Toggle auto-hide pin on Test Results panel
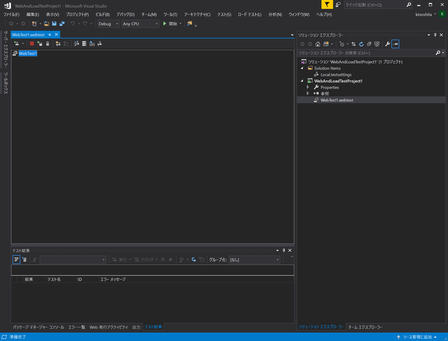This screenshot has height=341, width=448. pos(283,250)
